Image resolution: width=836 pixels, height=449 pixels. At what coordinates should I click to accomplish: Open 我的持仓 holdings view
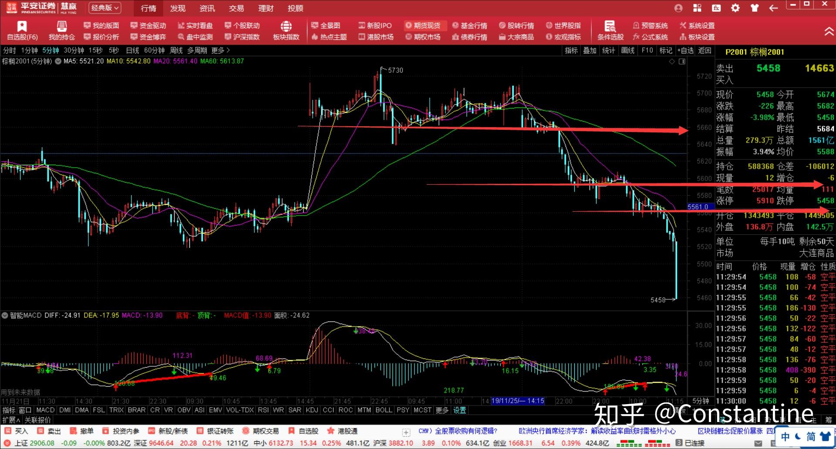tap(62, 31)
